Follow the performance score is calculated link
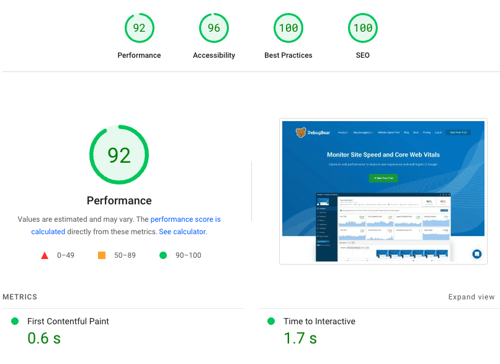This screenshot has height=364, width=500. pyautogui.click(x=185, y=219)
